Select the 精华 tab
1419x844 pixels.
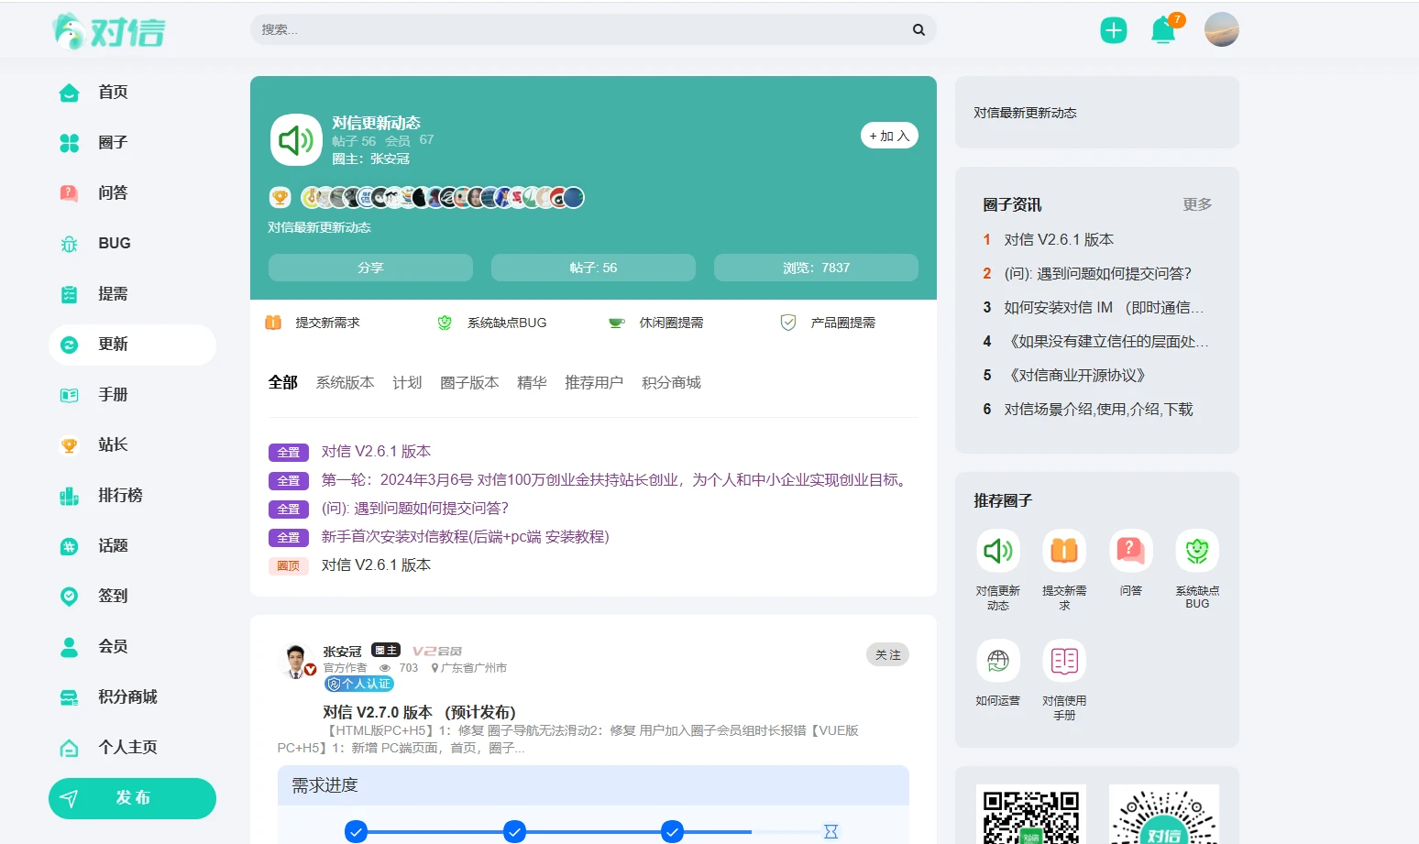pos(531,383)
